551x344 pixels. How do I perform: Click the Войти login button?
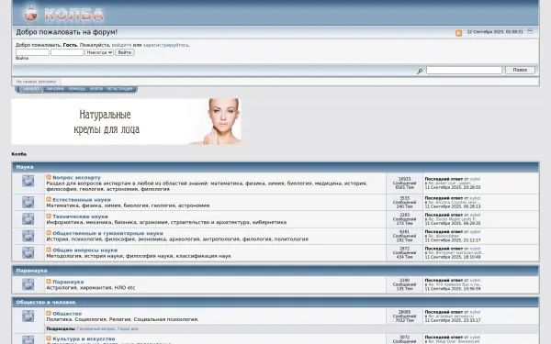tap(124, 52)
